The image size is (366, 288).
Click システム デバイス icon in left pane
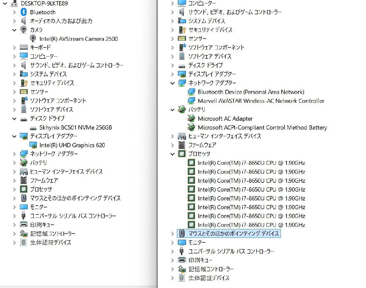pos(23,74)
